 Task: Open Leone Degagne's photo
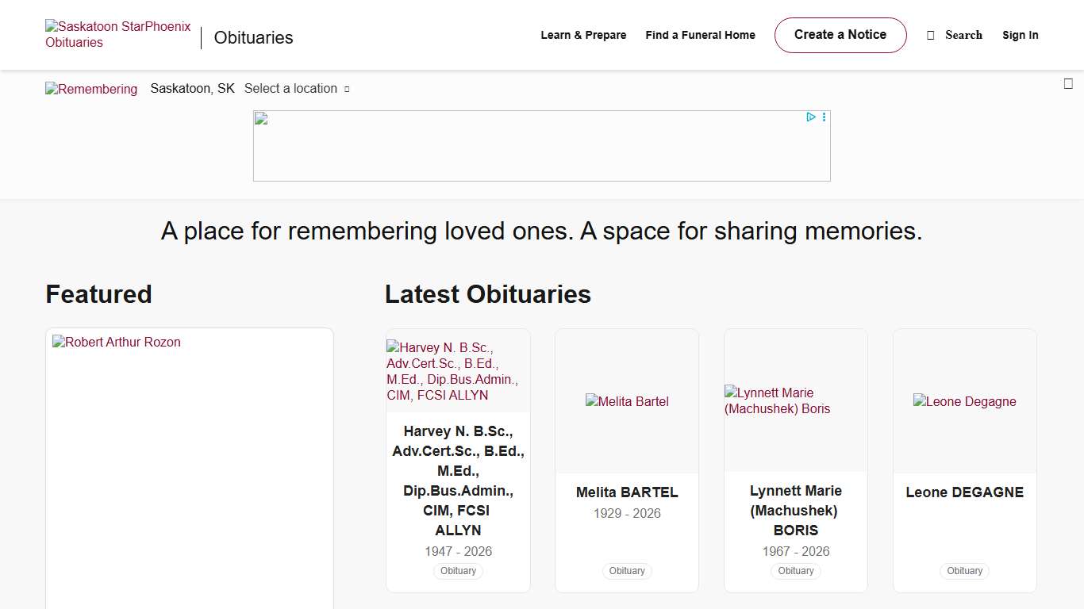pos(964,401)
